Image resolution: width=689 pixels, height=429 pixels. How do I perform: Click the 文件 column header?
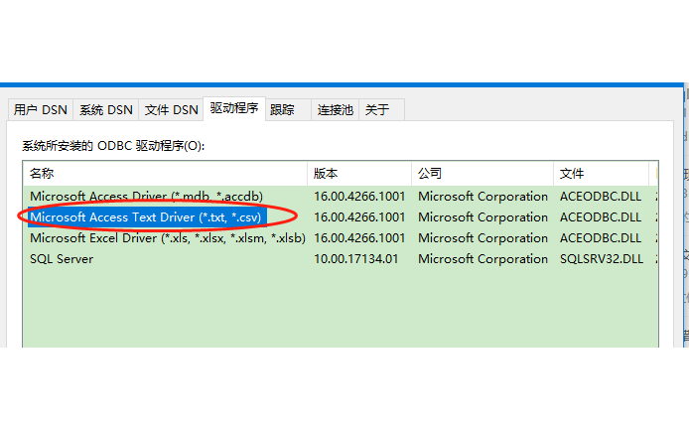pyautogui.click(x=601, y=174)
